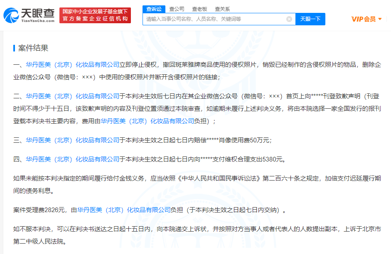Click the 案件结果 section heading
Screen dimensions: 391x254
[x=33, y=48]
